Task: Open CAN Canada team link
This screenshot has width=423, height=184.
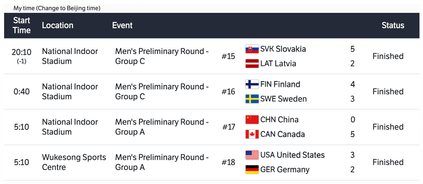Action: point(283,134)
